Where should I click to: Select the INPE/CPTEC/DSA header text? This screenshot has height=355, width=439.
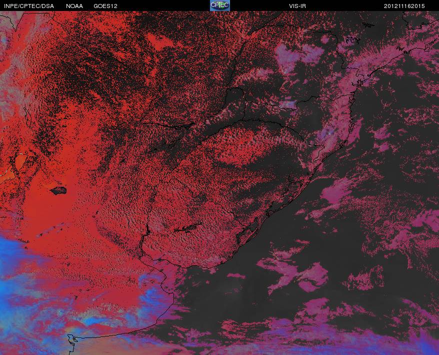[29, 6]
